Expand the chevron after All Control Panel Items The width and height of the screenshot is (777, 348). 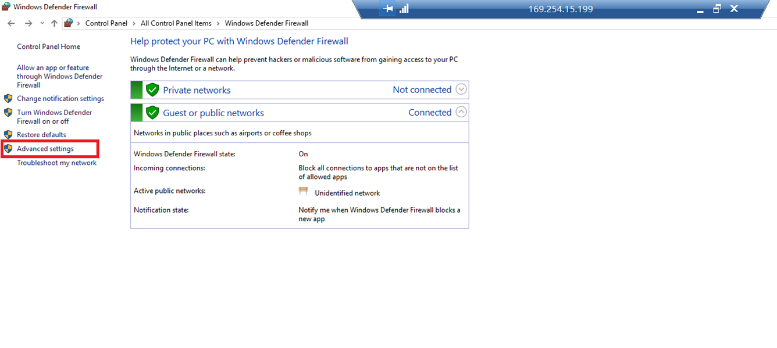pyautogui.click(x=218, y=23)
